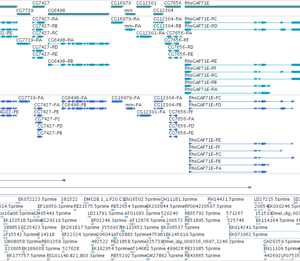This screenshot has height=261, width=300.
Task: Select EST EP19050.3prime
Action: click(55, 206)
